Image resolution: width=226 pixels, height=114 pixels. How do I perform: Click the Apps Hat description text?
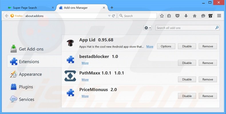coord(111,47)
